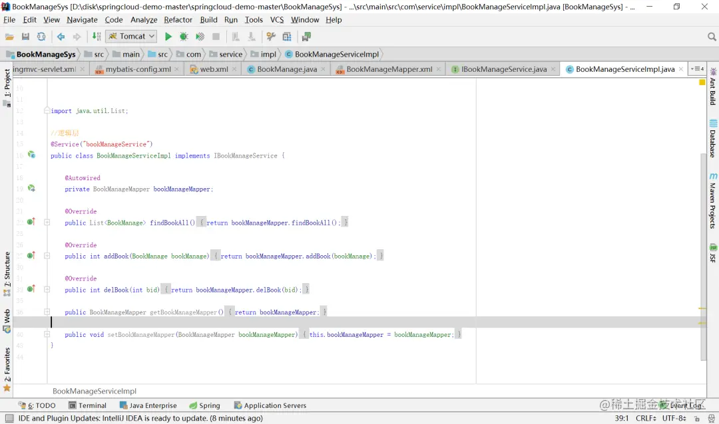Expand the folded addBook method
The height and width of the screenshot is (424, 719).
click(47, 255)
